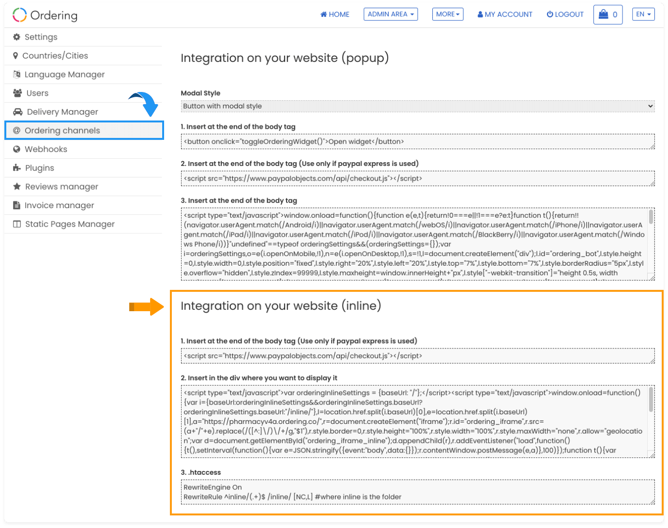This screenshot has height=528, width=668.
Task: Click the Language Manager icon
Action: point(17,74)
